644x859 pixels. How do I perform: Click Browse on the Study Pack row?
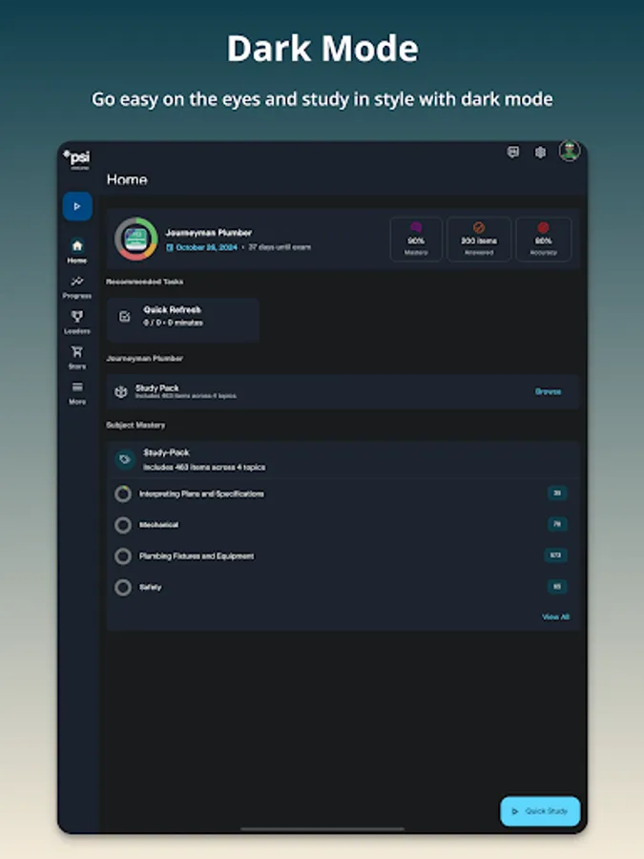point(549,391)
